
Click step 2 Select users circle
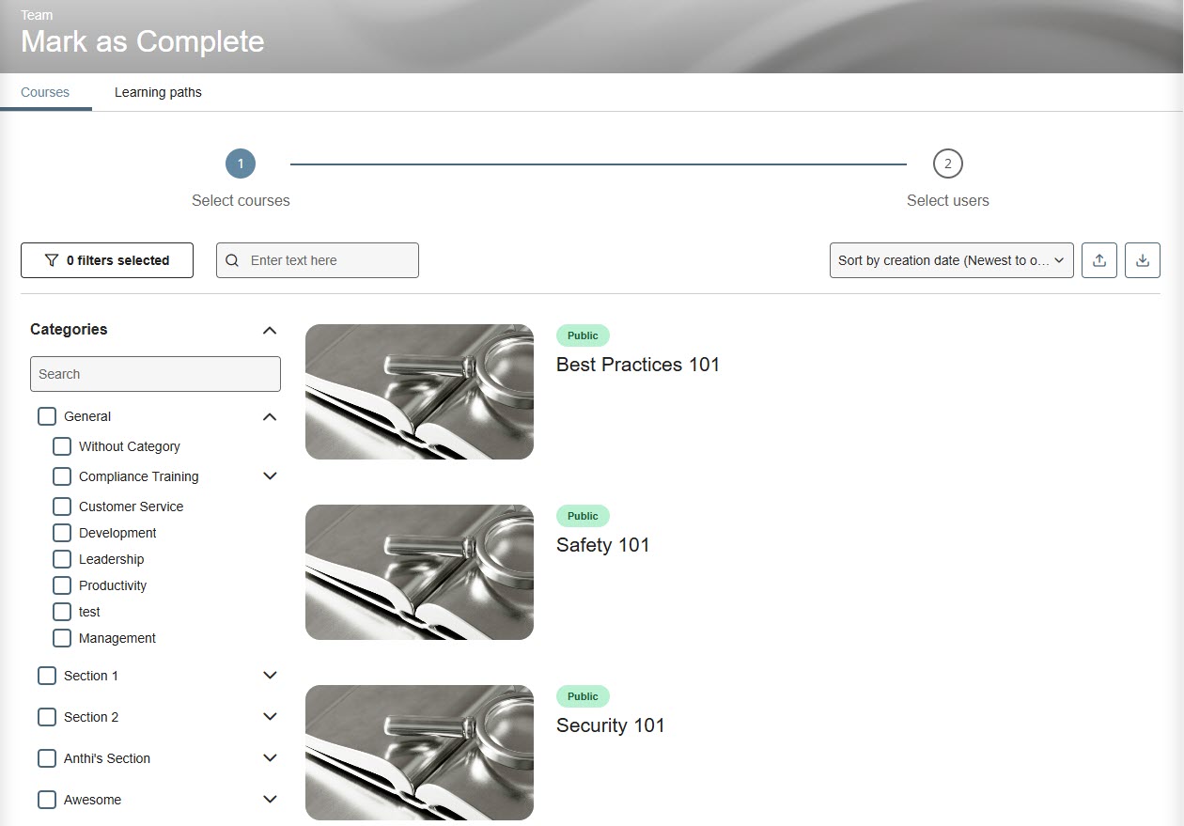(947, 164)
